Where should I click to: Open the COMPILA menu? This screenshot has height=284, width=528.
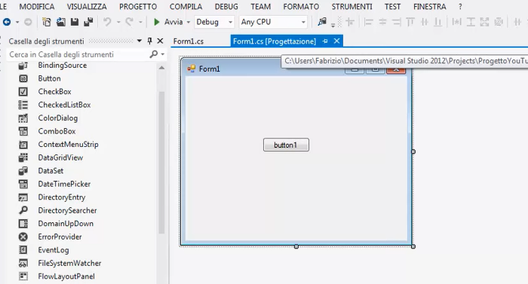pos(186,7)
